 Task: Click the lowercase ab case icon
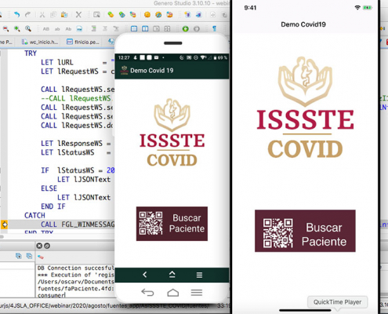[57, 29]
